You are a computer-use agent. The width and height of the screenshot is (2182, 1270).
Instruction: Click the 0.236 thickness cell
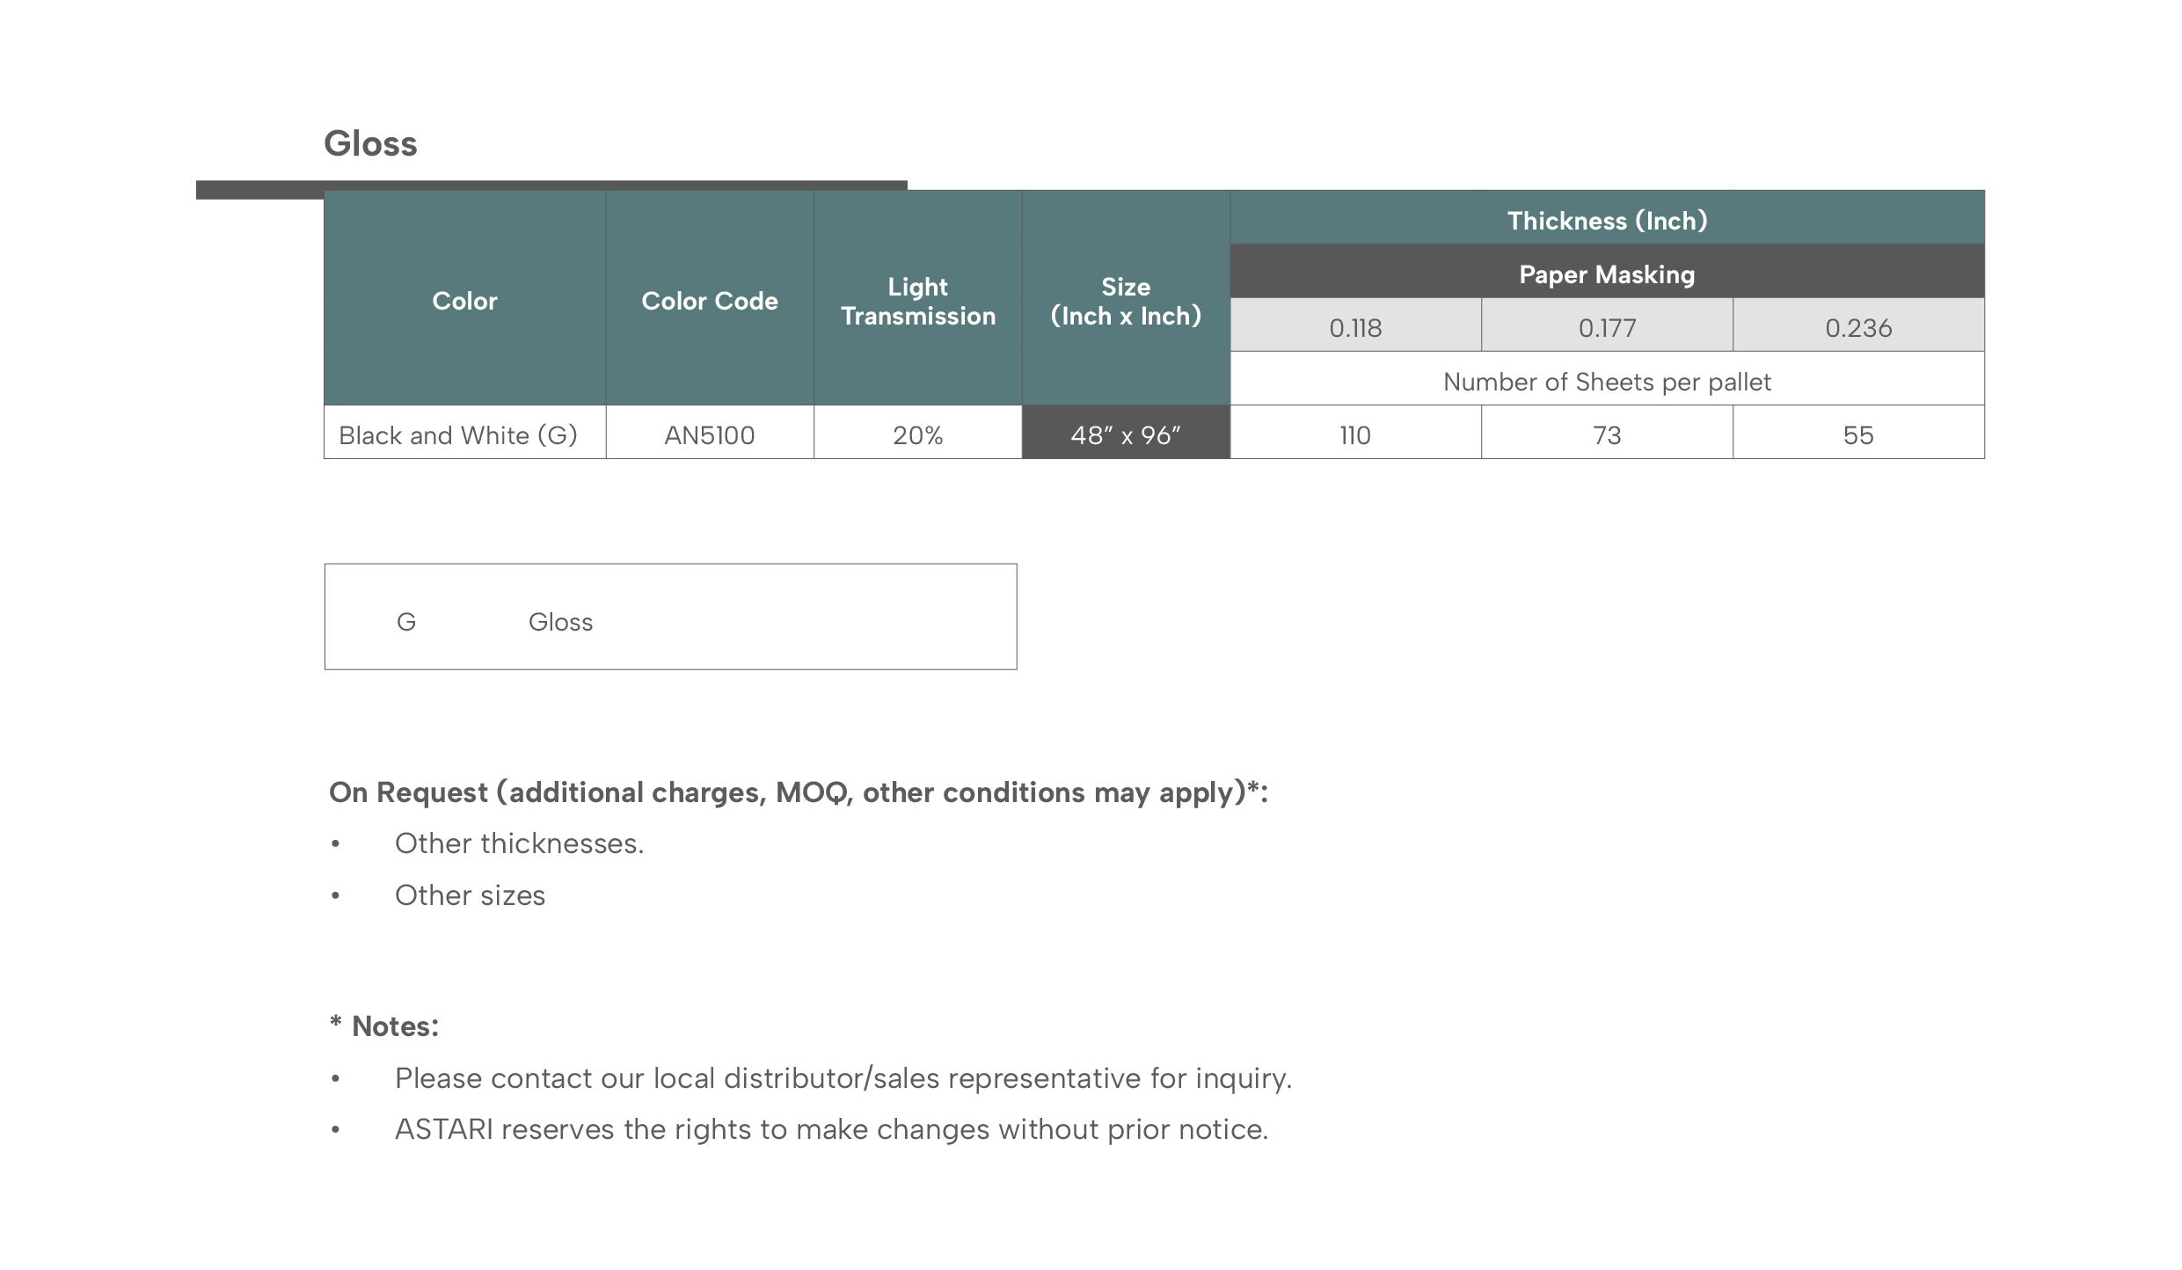[1858, 325]
